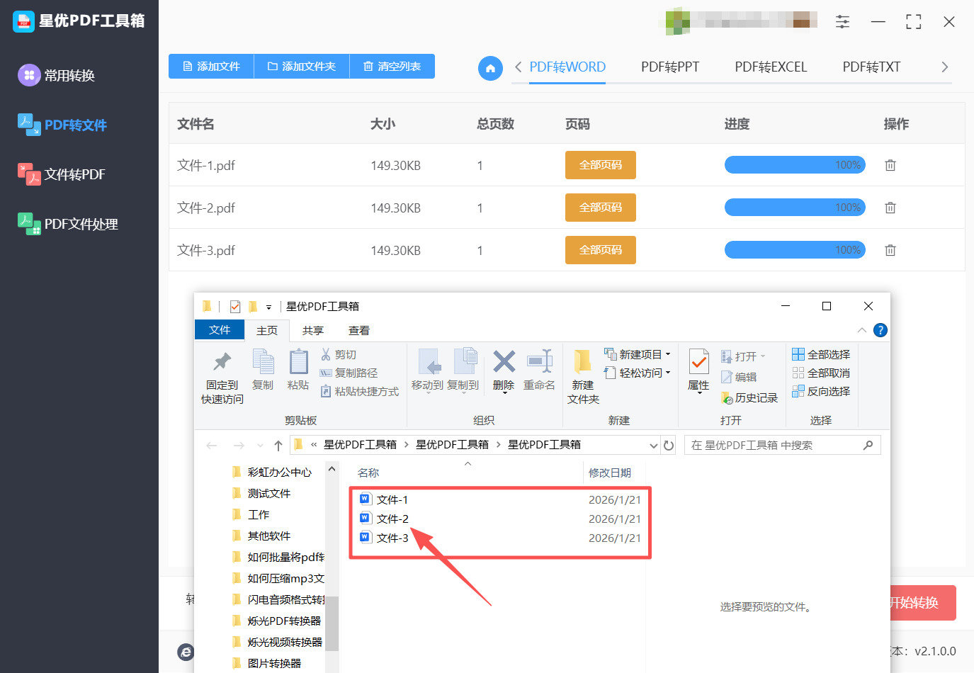Click 全部页码 for 文件-2.pdf
974x673 pixels.
pyautogui.click(x=601, y=208)
